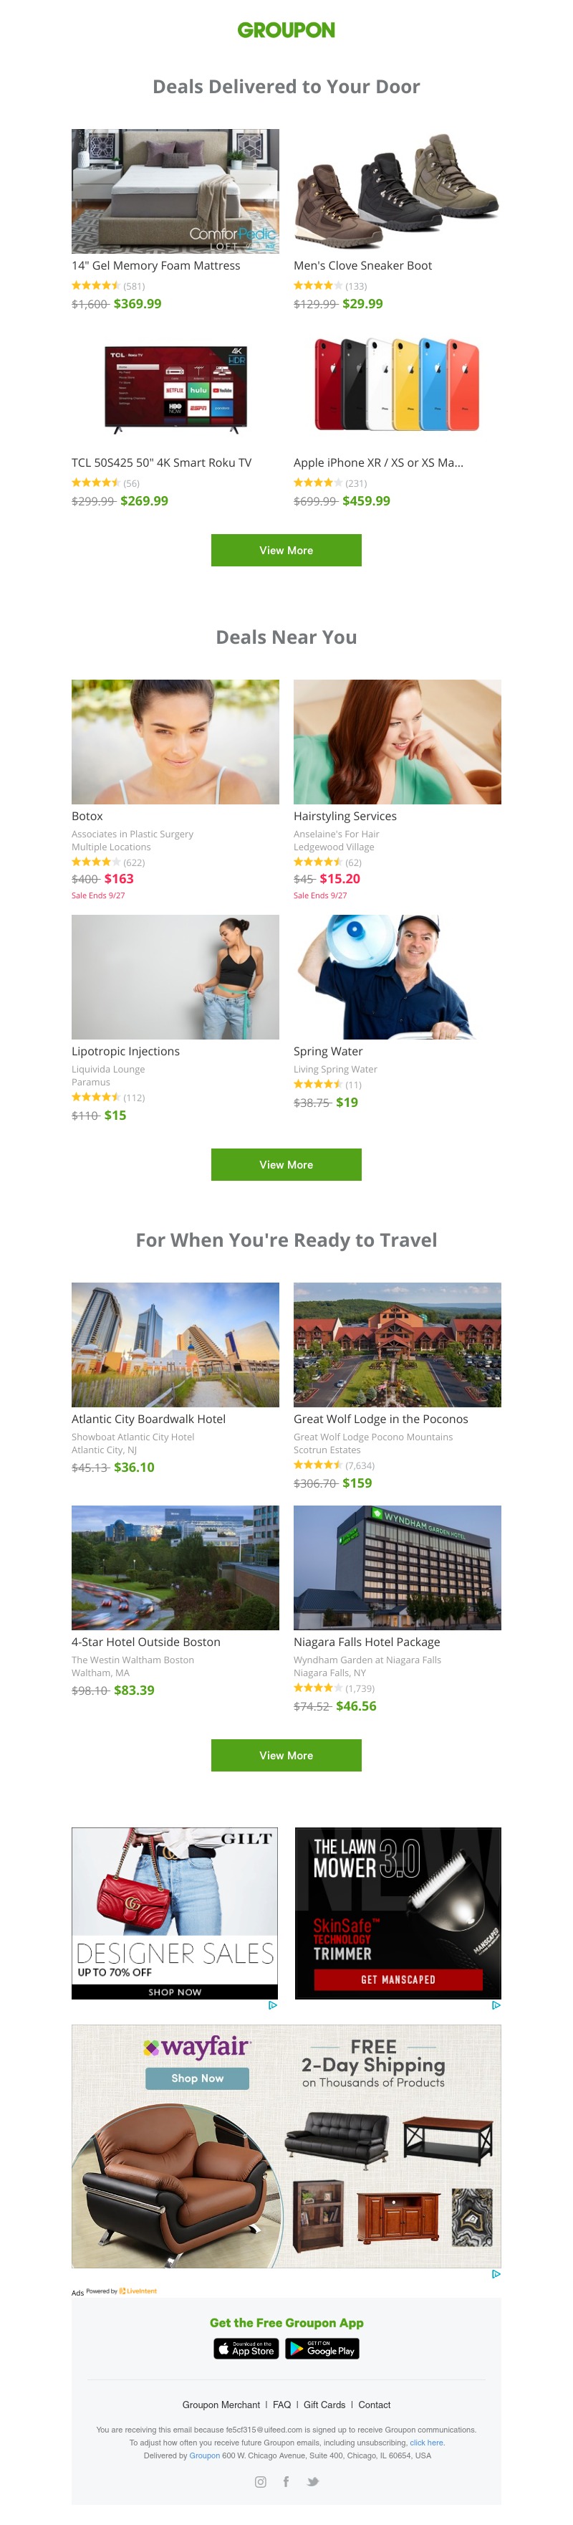
Task: Click the AdChoices icon under Gilt ad
Action: pyautogui.click(x=272, y=2005)
